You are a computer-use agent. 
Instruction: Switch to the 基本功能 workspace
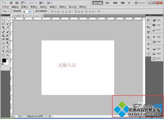pos(98,3)
